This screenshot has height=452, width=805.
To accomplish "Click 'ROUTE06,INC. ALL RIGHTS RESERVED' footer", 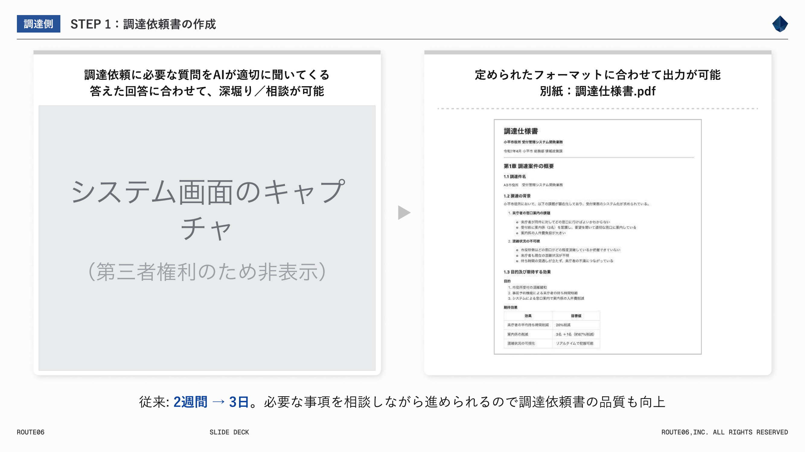I will click(724, 432).
